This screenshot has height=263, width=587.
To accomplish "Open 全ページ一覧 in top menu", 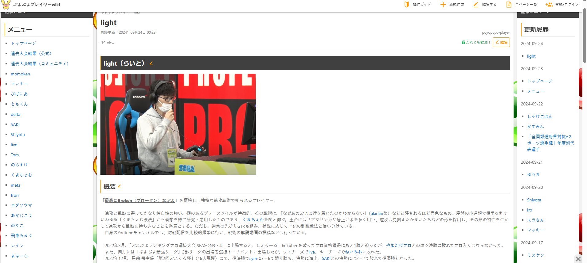I will click(526, 5).
